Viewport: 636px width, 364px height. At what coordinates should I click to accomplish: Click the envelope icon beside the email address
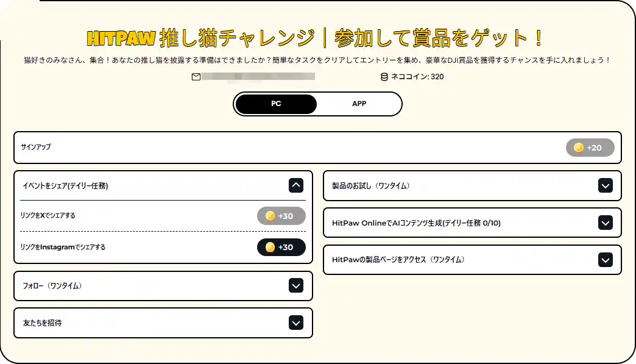195,77
